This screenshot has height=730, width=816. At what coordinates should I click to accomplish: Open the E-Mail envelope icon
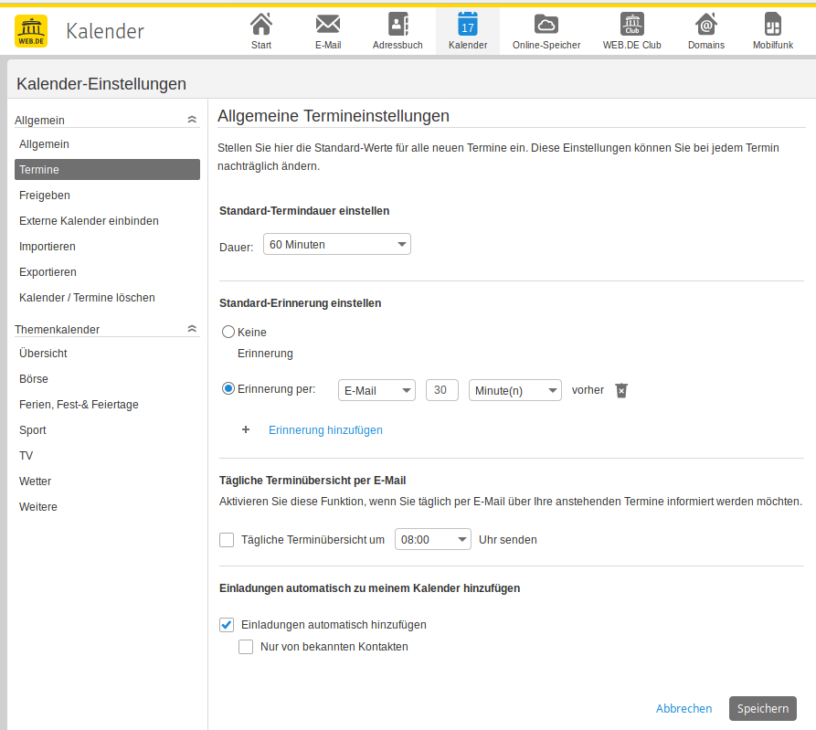coord(327,25)
